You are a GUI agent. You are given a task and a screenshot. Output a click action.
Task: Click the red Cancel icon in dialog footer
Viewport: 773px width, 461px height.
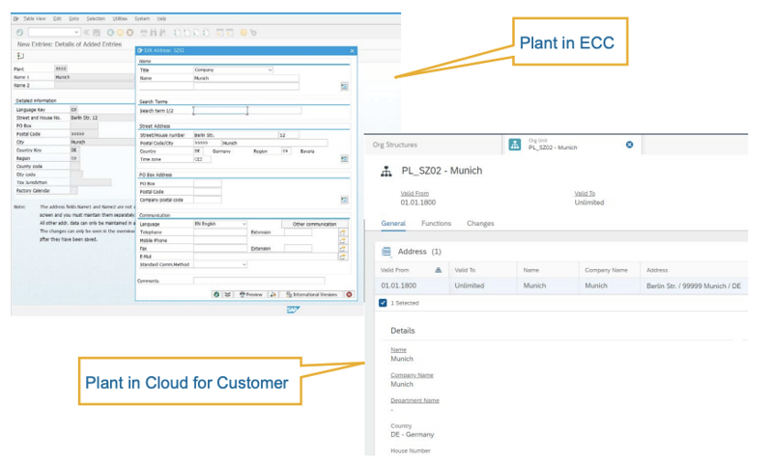(349, 294)
